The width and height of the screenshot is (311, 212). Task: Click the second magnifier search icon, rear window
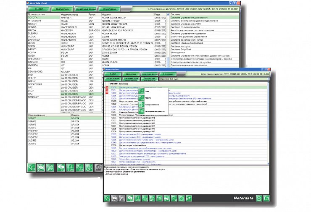coord(50,168)
